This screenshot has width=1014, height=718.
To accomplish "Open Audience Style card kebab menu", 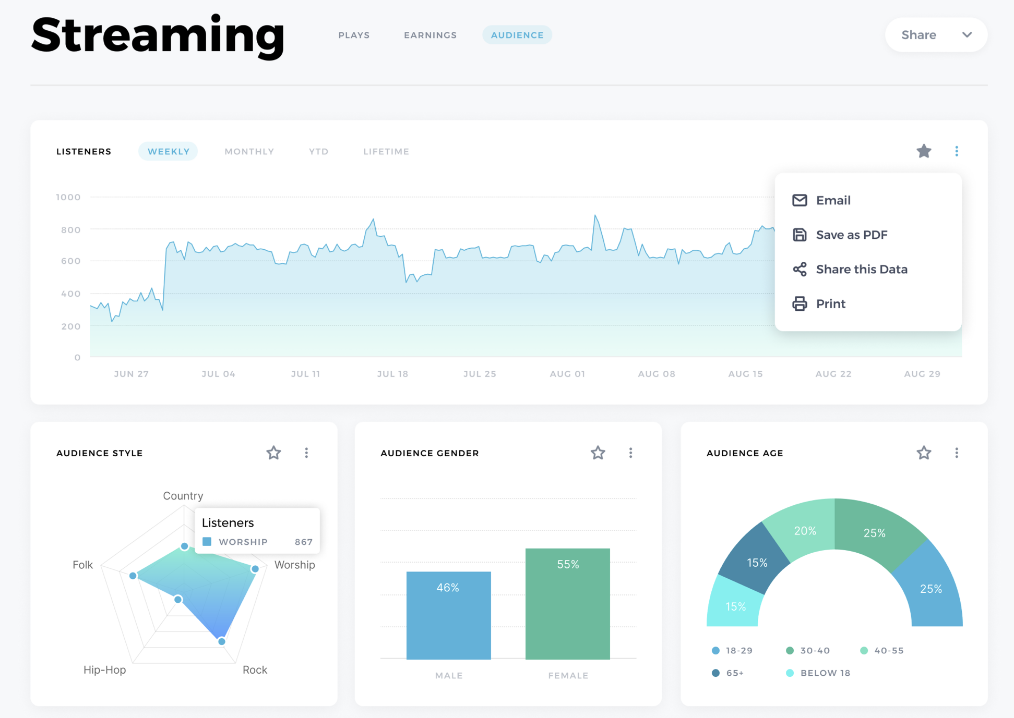I will (x=306, y=453).
